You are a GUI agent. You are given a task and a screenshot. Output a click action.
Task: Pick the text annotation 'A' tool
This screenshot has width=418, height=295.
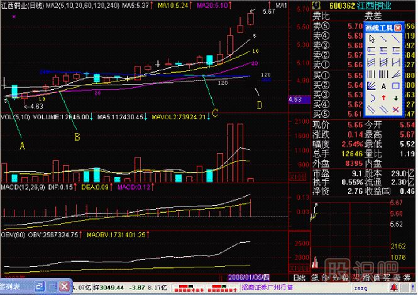[383, 86]
